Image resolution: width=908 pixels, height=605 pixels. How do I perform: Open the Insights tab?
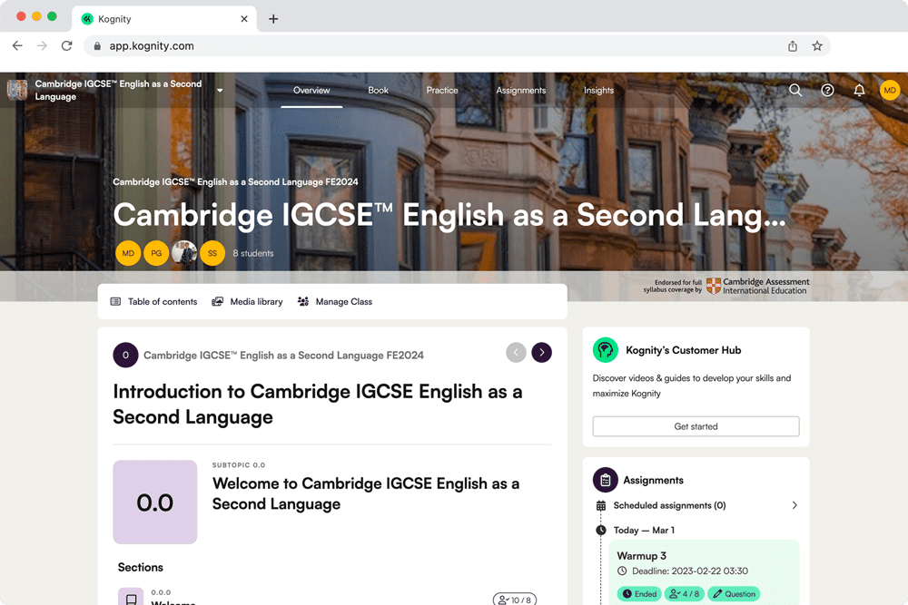coord(598,90)
